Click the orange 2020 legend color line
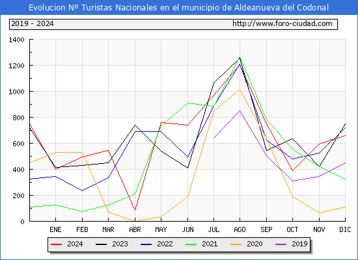Image resolution: width=358 pixels, height=260 pixels. 236,244
